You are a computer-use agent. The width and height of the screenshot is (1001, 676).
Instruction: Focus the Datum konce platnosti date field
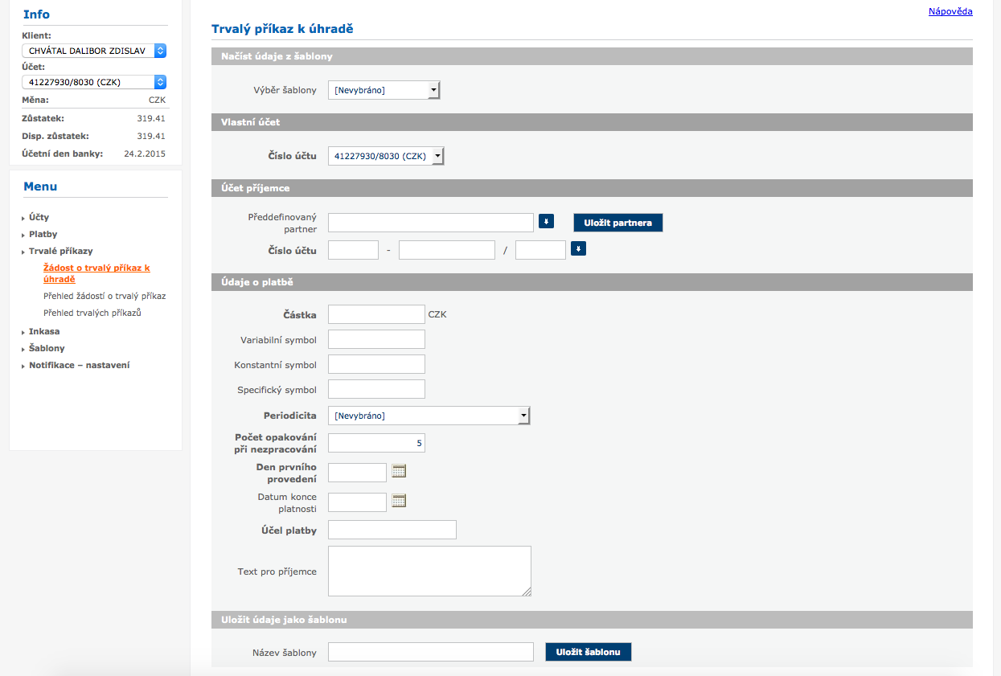click(x=358, y=502)
